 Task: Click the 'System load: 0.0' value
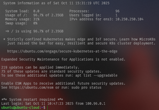pyautogui.click(x=36, y=11)
